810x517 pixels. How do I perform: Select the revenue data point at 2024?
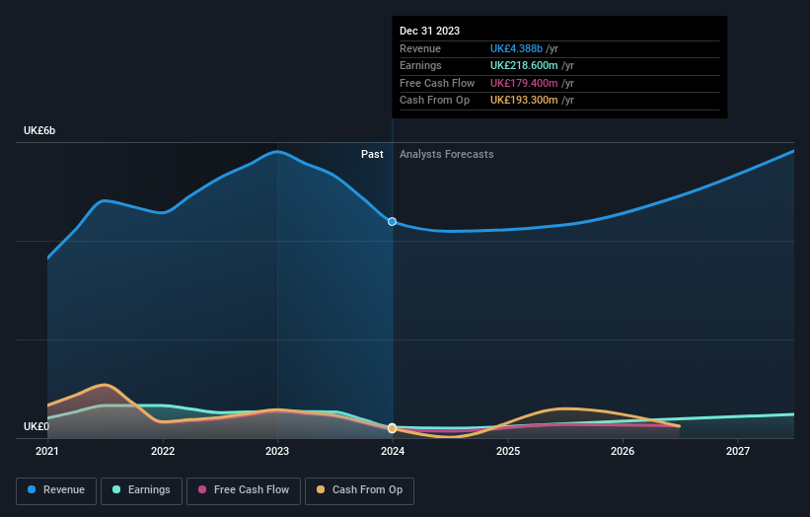coord(392,222)
